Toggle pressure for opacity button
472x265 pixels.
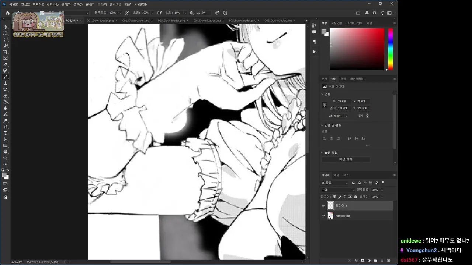(x=127, y=13)
